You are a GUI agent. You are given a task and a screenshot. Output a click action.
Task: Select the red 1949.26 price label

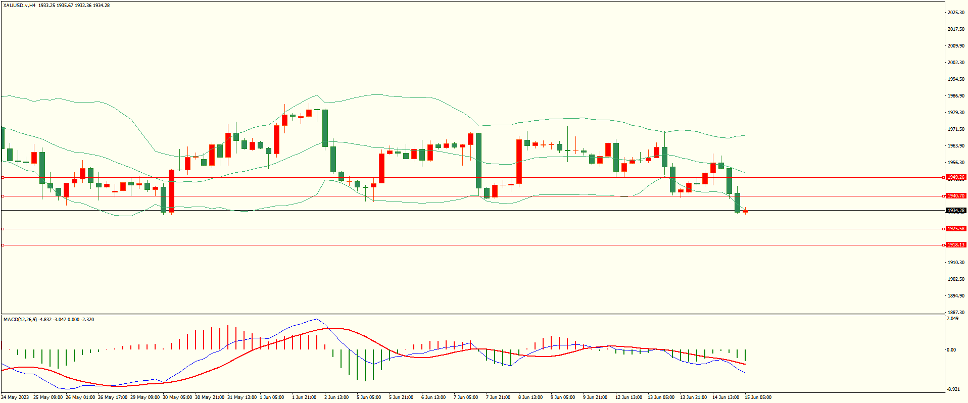pyautogui.click(x=955, y=177)
